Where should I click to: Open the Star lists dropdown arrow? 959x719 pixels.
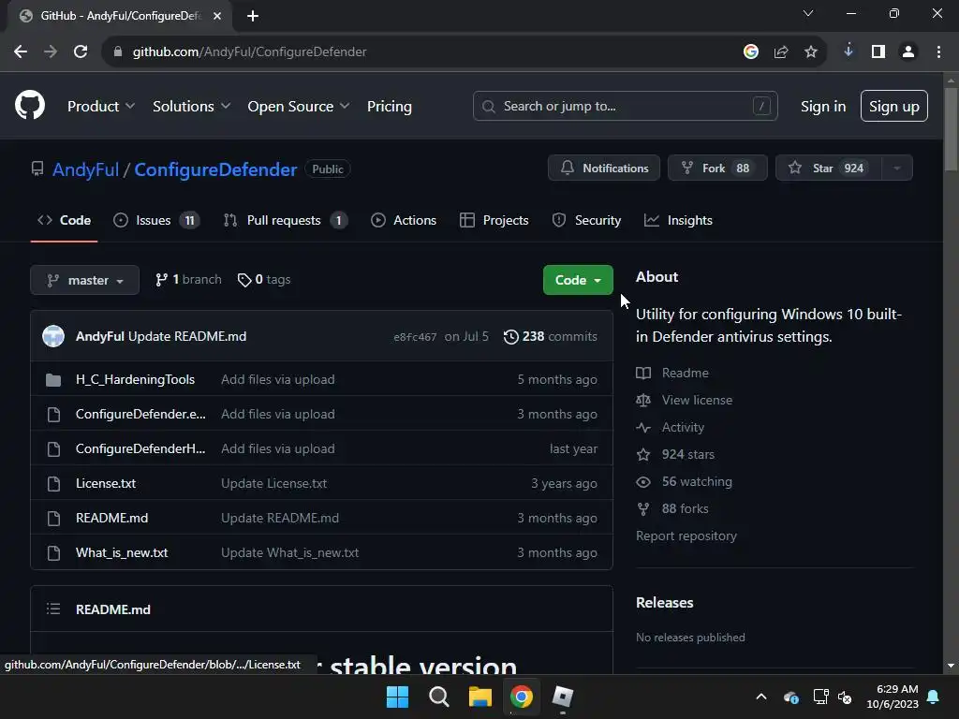896,169
